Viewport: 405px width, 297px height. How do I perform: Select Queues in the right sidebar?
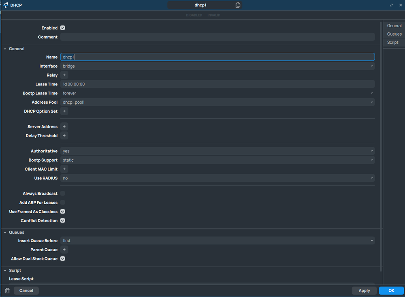(394, 34)
